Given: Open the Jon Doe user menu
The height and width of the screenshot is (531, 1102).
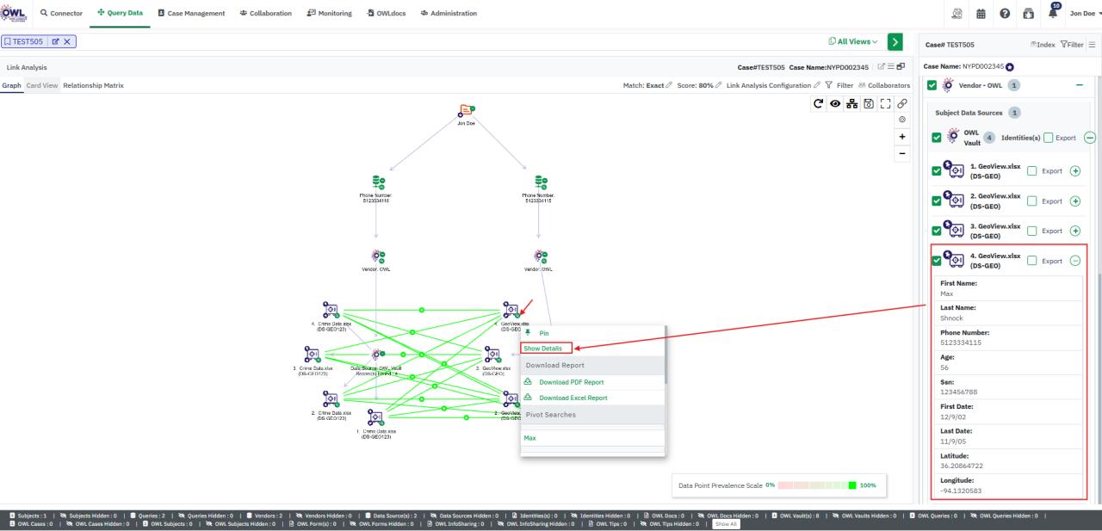Looking at the screenshot, I should click(1081, 13).
